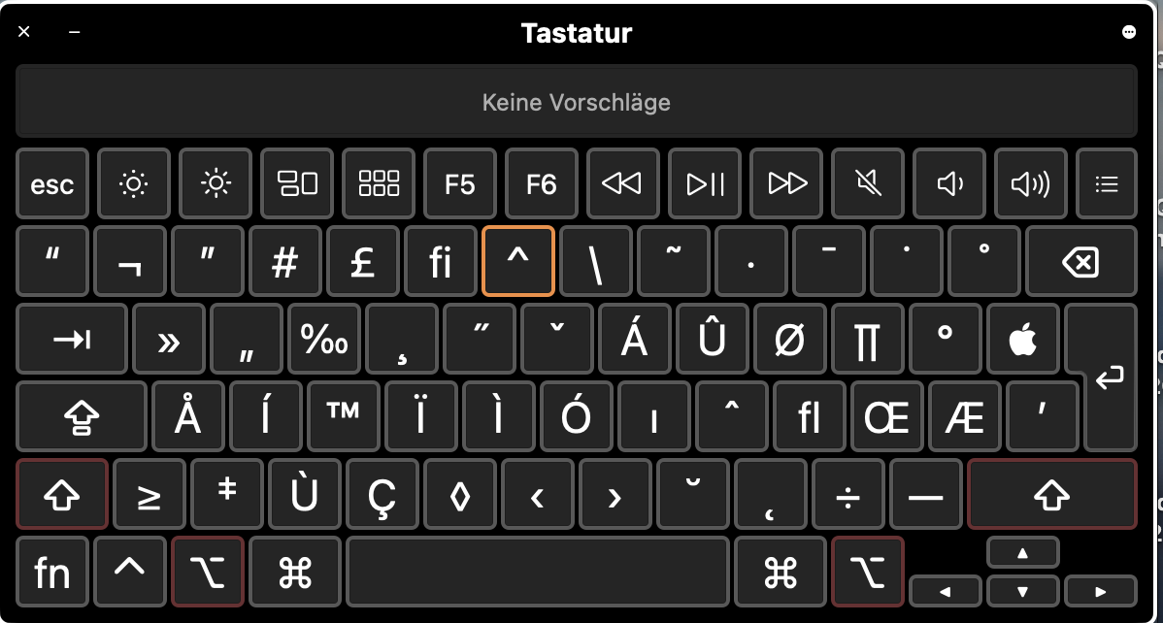Click the rewind media key

coord(622,183)
